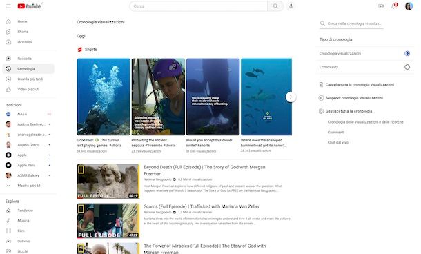421x254 pixels.
Task: Open the Scams Full Episode thumbnail
Action: pos(108,221)
